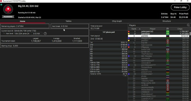191x101 pixels.
Task: Select player MARGINAL7777 row
Action: click(x=159, y=96)
